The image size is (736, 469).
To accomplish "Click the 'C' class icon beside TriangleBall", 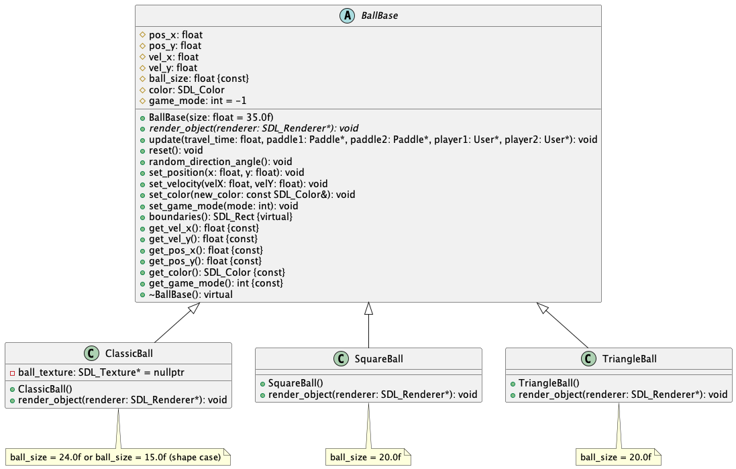I will coord(588,359).
